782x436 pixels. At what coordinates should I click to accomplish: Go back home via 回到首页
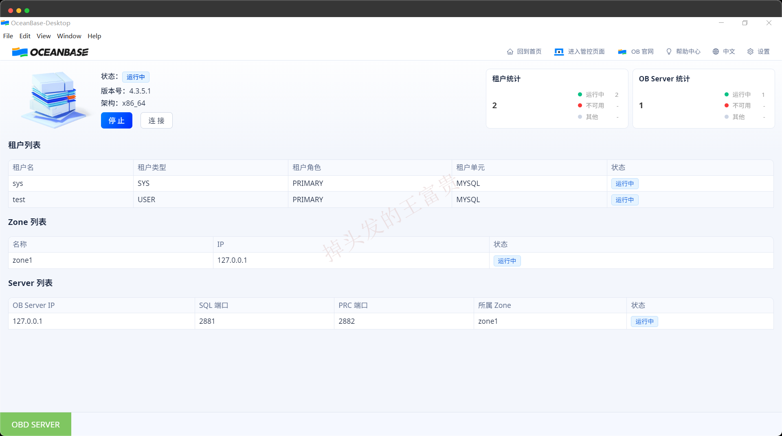pos(529,52)
